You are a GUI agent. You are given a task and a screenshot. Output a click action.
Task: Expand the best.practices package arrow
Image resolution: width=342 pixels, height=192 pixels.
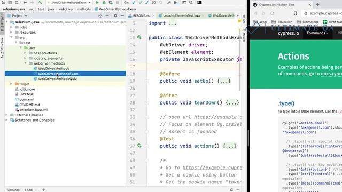(25, 53)
